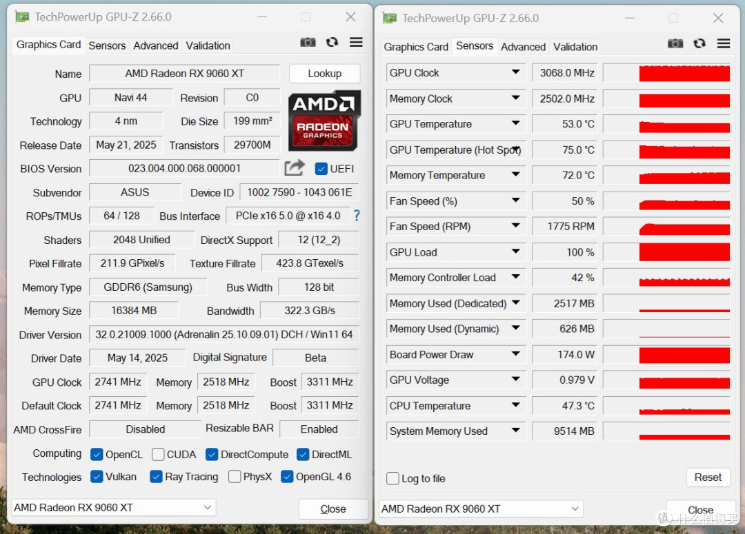
Task: Click the GPU name field AMD Radeon RX 9060 XT
Action: click(x=184, y=74)
